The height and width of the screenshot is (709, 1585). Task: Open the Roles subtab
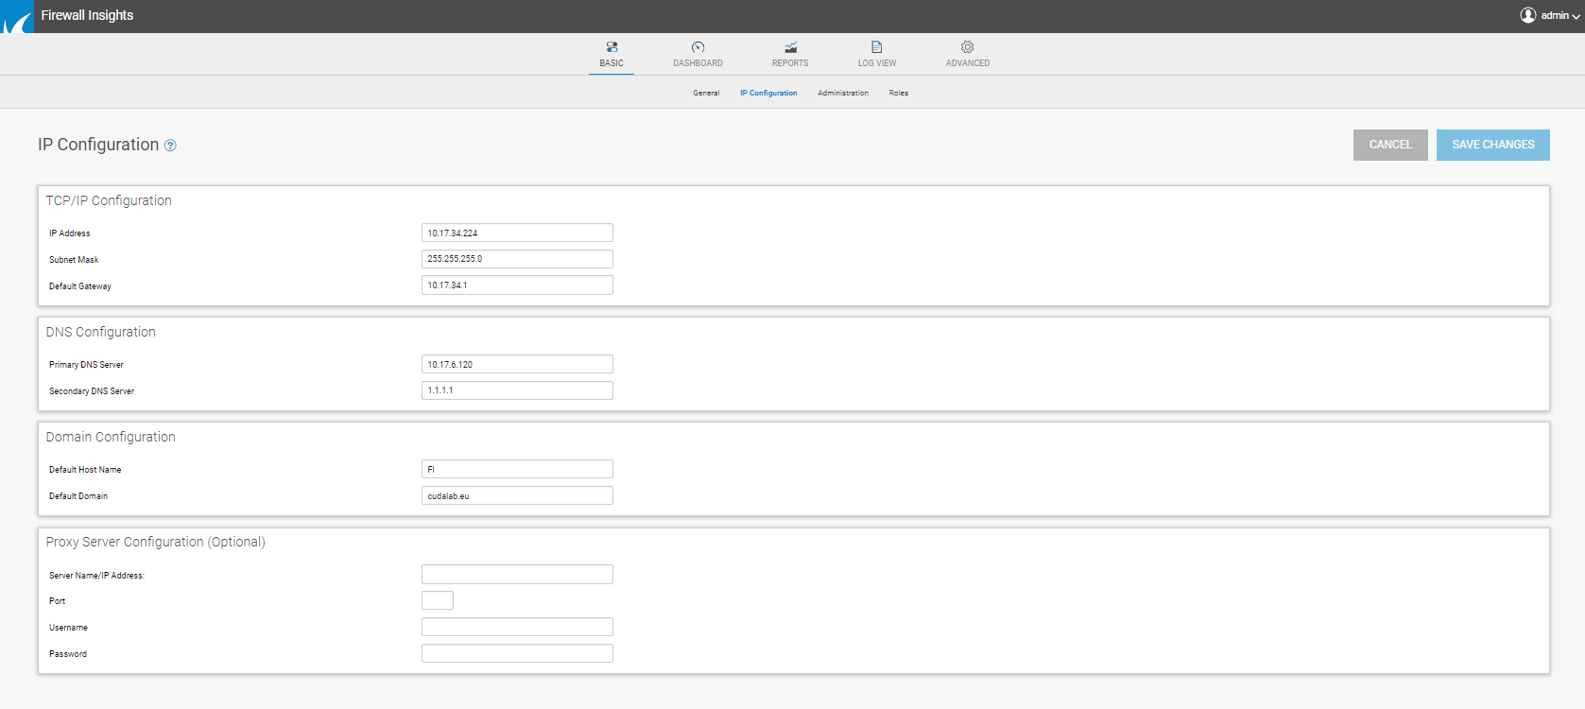point(899,93)
